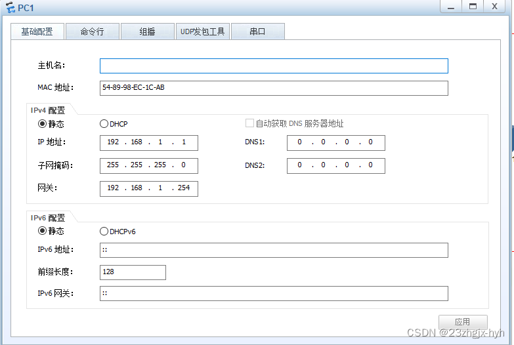This screenshot has height=345, width=514.
Task: Open the 命令行 tab
Action: point(92,31)
